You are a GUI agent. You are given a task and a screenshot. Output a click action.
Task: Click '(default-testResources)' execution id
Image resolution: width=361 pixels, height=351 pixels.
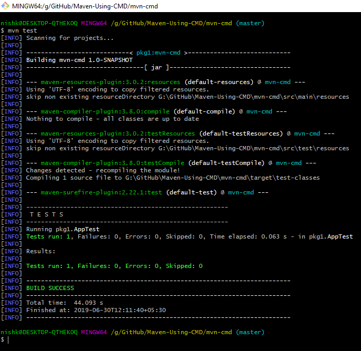(x=241, y=134)
